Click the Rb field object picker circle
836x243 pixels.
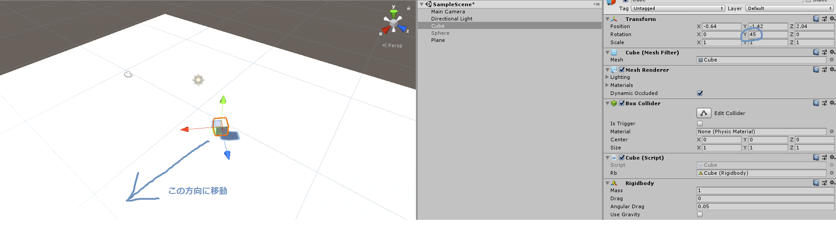pyautogui.click(x=832, y=173)
